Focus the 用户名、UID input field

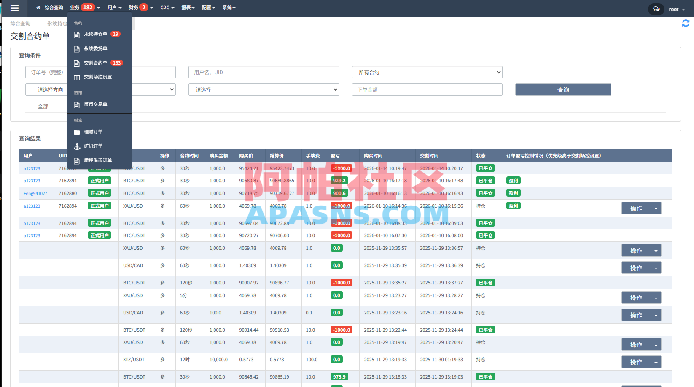(264, 72)
